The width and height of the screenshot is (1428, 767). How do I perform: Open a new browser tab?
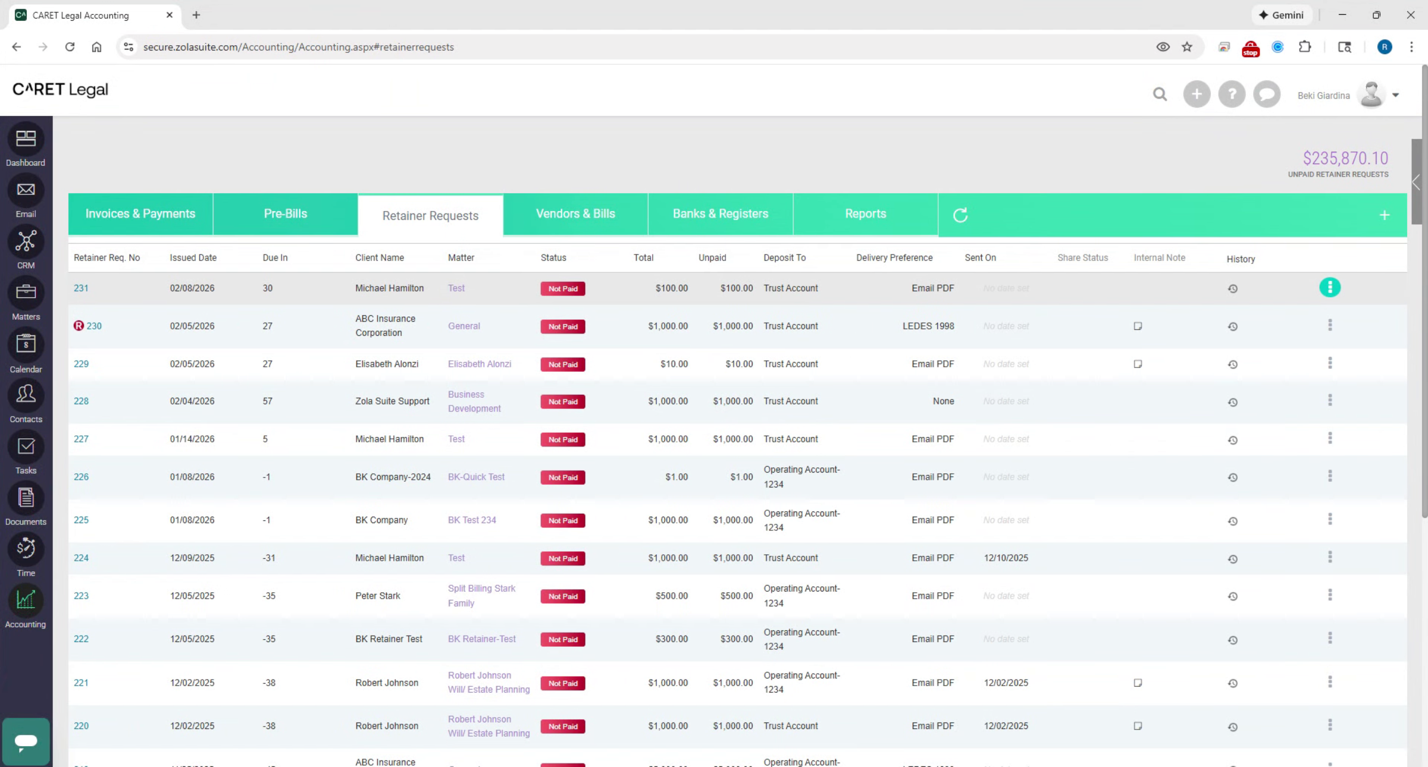coord(196,15)
